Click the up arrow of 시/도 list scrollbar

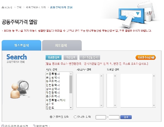pos(71,74)
